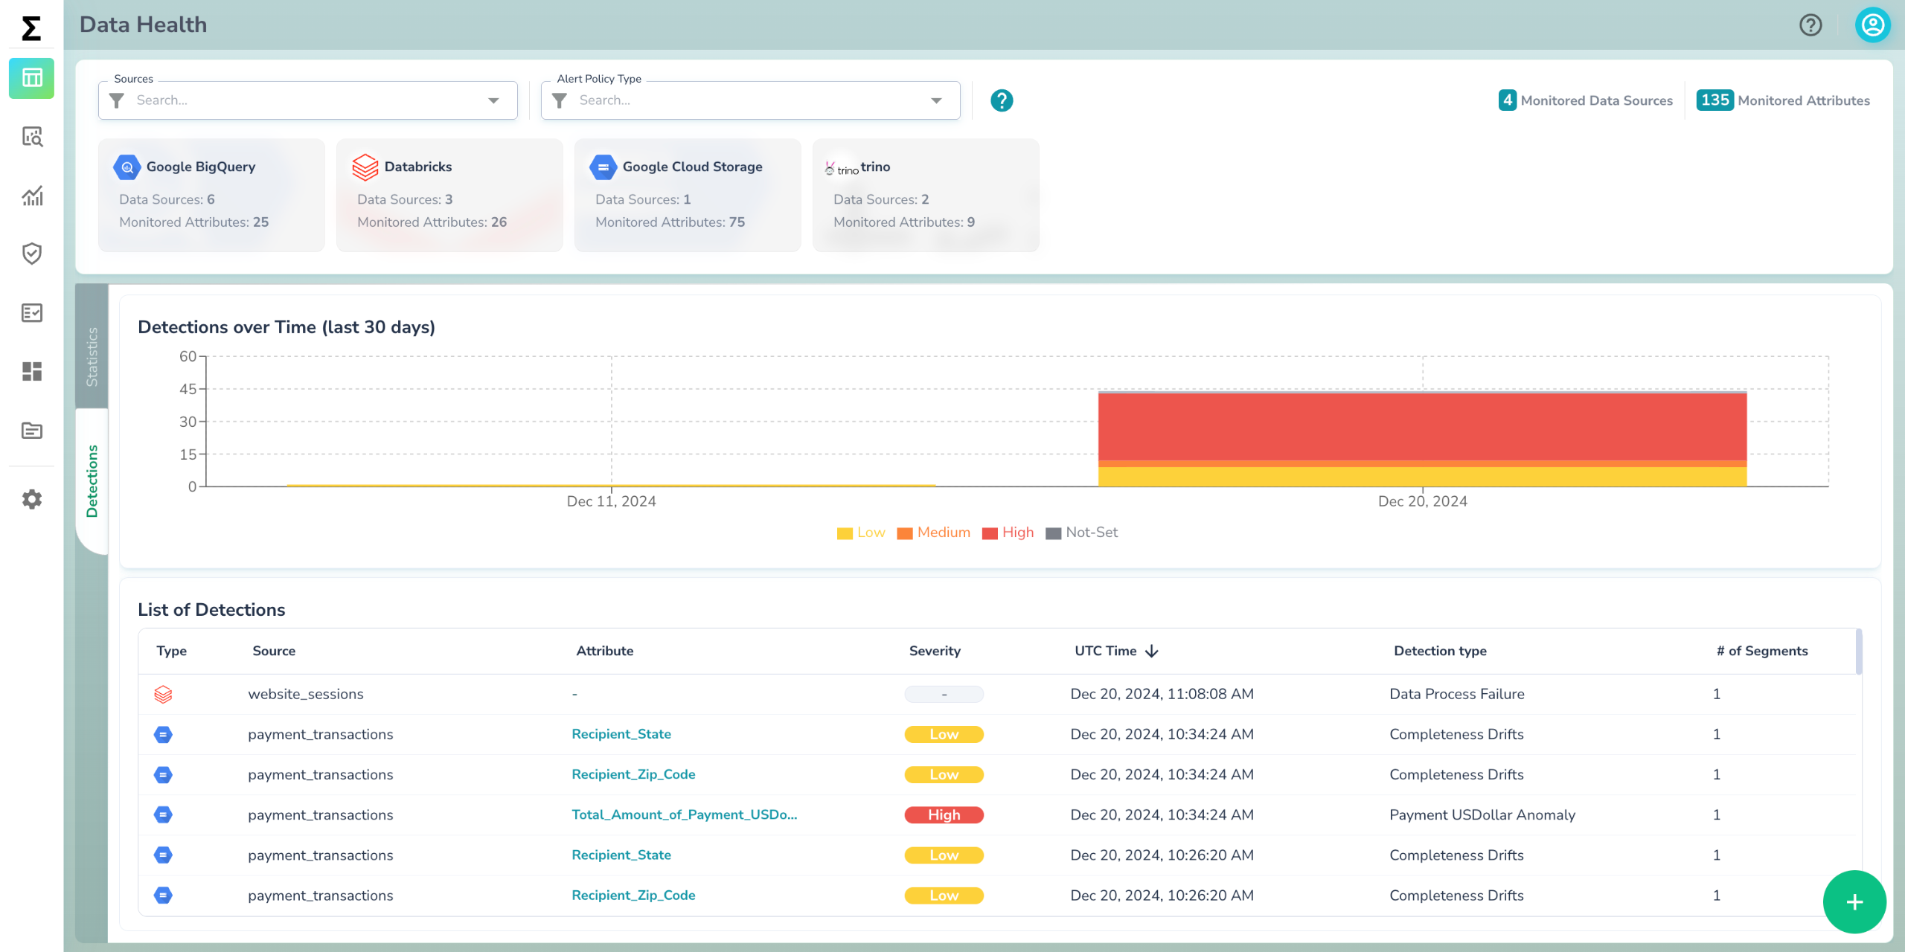Toggle the High series in chart legend
This screenshot has width=1905, height=952.
[1008, 533]
